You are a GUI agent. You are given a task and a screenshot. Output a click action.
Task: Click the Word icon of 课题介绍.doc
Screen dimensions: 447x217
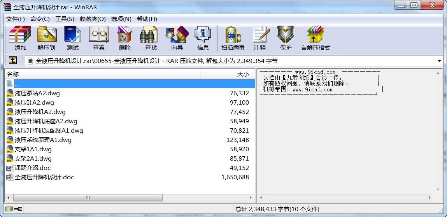(10, 168)
